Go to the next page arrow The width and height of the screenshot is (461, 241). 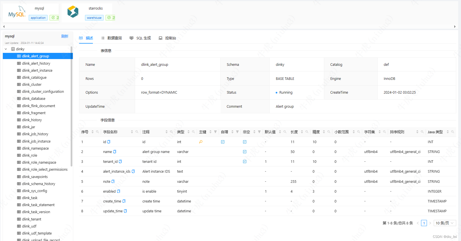point(430,223)
